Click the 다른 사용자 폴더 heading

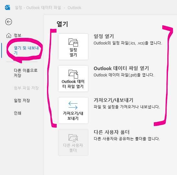coord(112,132)
